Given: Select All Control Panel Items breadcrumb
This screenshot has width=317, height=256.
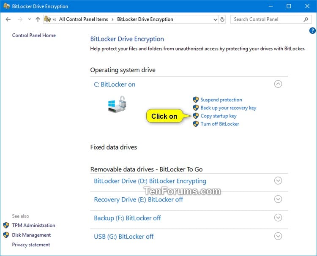Looking at the screenshot, I should 84,19.
